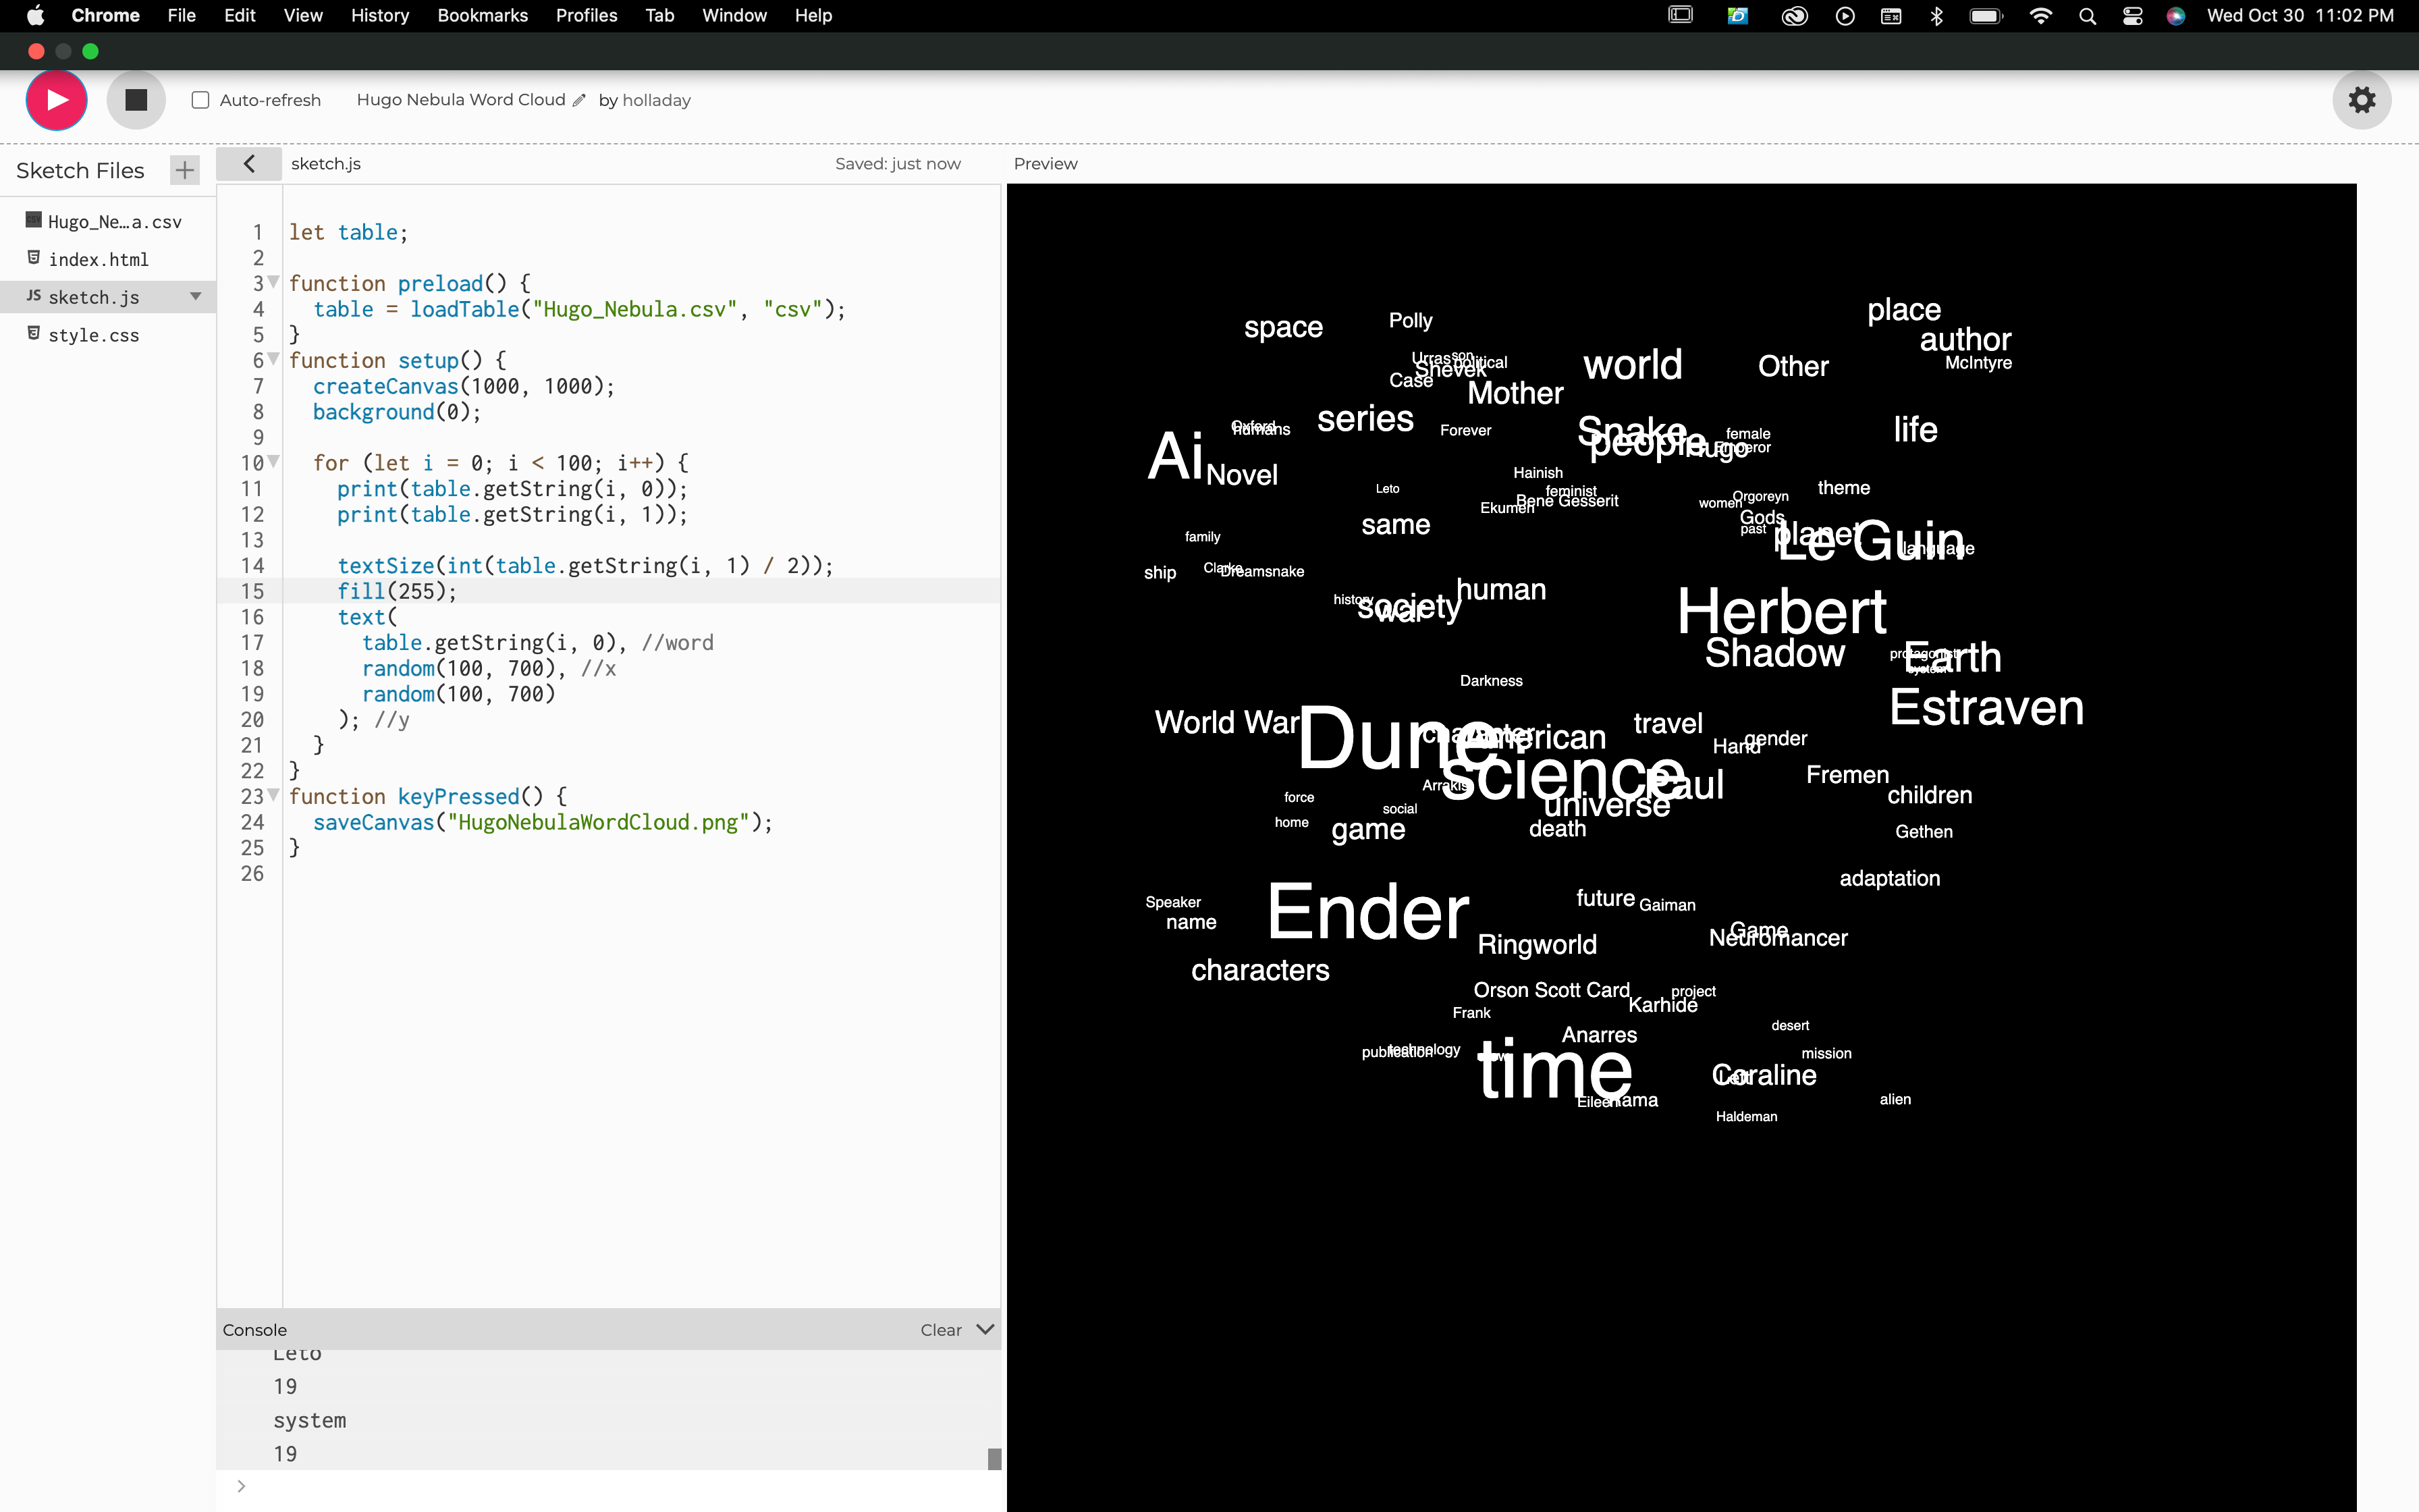Click the Hugo Nebula Word Cloud title
The height and width of the screenshot is (1512, 2419).
(x=461, y=100)
